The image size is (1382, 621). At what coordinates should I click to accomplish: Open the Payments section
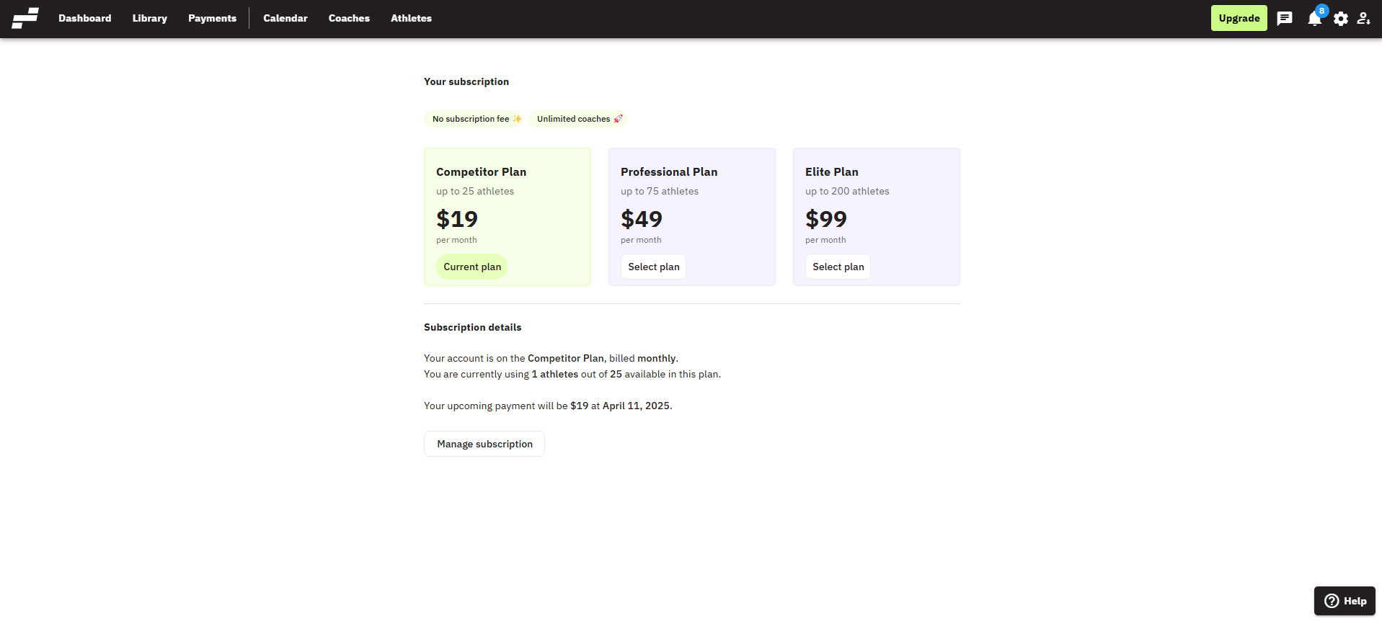[212, 19]
